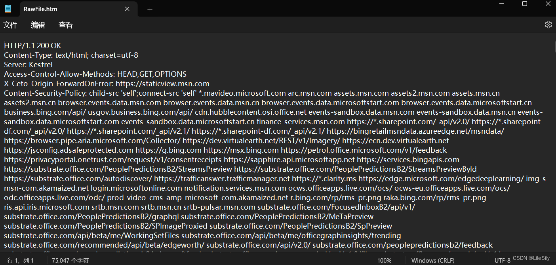
Task: Click substrate.office.com/PeoplePredictionsB2/SPImageProxied text
Action: point(106,226)
